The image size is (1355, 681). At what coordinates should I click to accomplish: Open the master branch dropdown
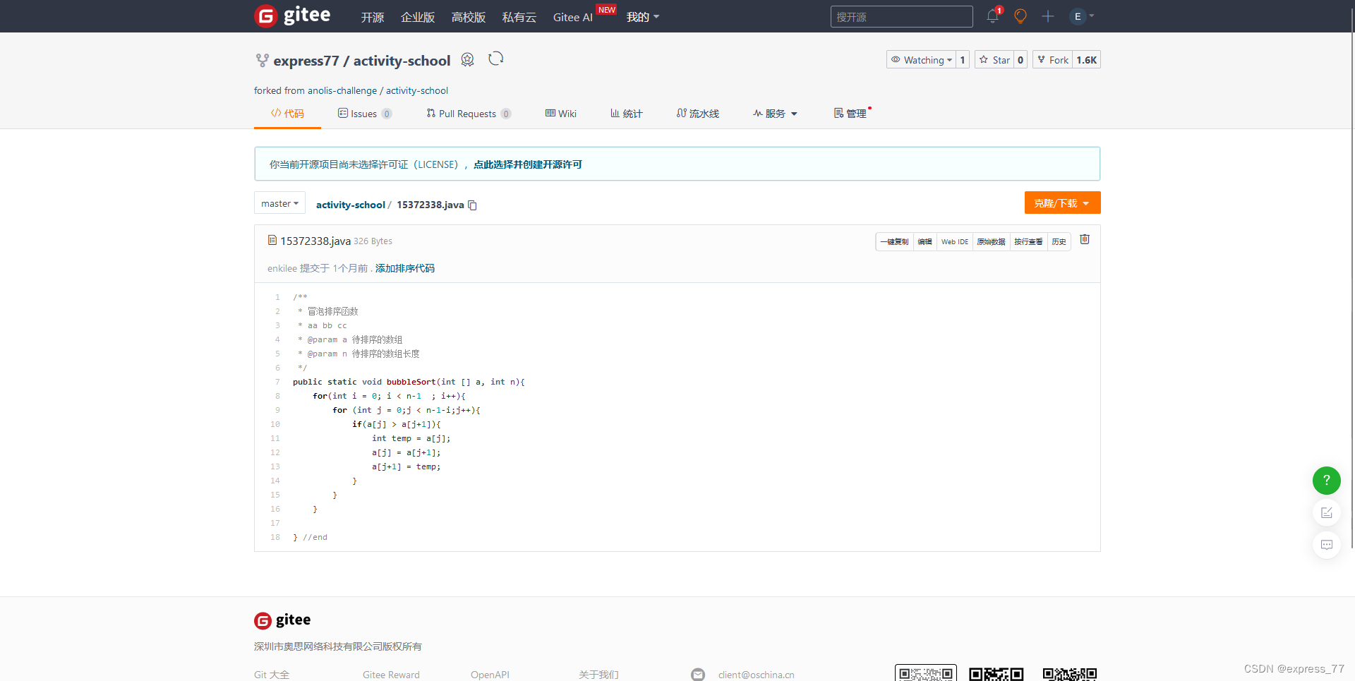pyautogui.click(x=279, y=203)
